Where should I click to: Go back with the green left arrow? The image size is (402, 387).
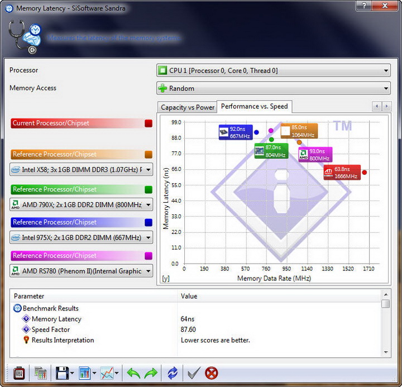click(x=133, y=373)
